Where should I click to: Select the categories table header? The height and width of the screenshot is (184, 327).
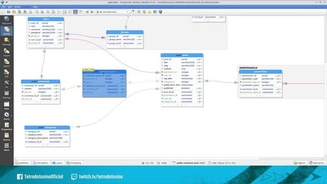pos(47,127)
